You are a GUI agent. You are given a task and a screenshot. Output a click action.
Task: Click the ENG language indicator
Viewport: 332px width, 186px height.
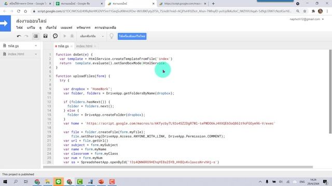(x=302, y=181)
